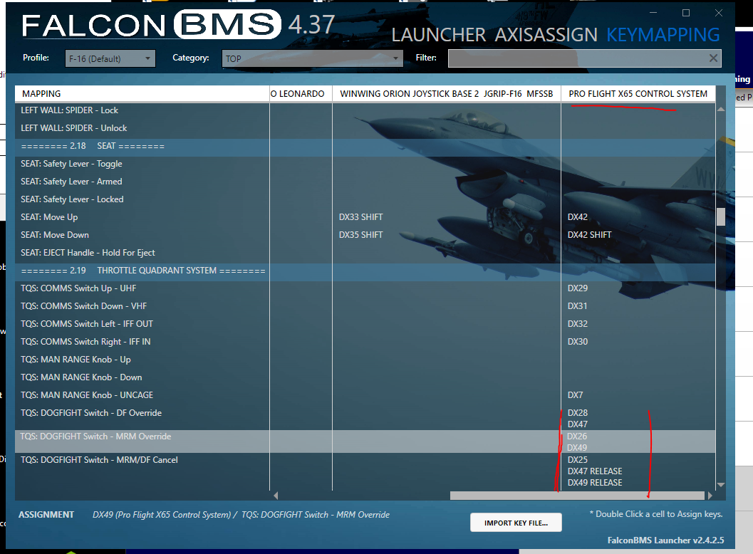Minimize the Falcon BMS launcher window
This screenshot has width=753, height=554.
653,13
